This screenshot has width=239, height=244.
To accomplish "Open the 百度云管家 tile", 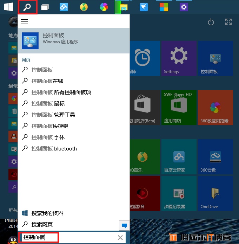I will click(x=179, y=157).
